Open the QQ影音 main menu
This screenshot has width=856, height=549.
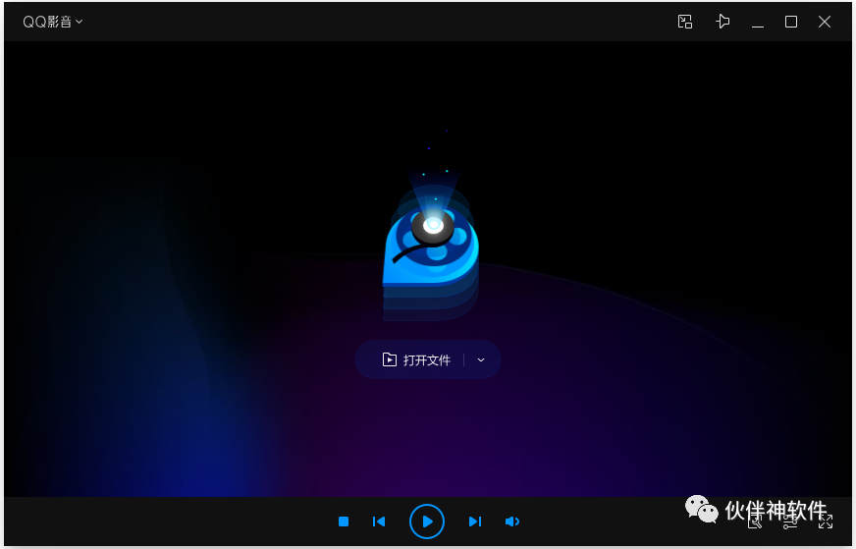[x=52, y=22]
